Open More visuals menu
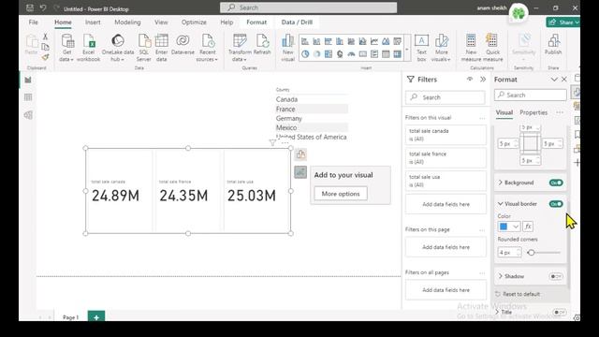Screen dimensions: 599x337 click(441, 48)
